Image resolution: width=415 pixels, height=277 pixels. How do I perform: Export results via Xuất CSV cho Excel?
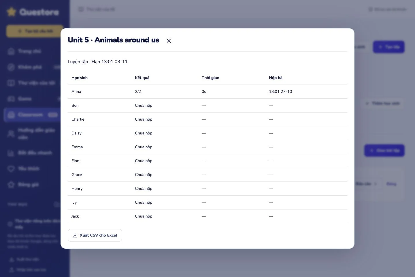95,235
